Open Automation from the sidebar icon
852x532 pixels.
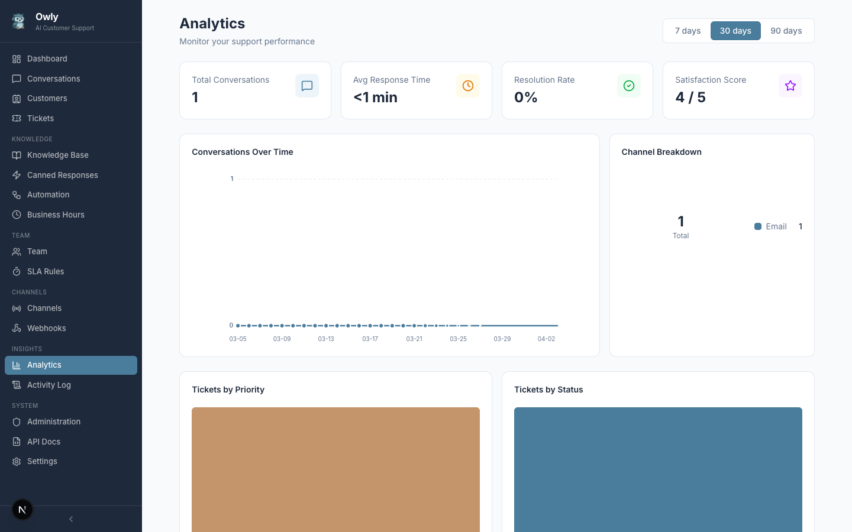pyautogui.click(x=17, y=194)
